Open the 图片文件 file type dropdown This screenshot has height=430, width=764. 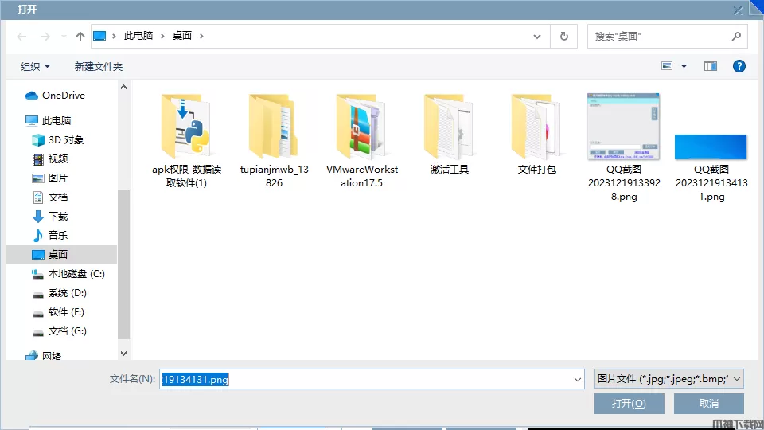tap(669, 379)
